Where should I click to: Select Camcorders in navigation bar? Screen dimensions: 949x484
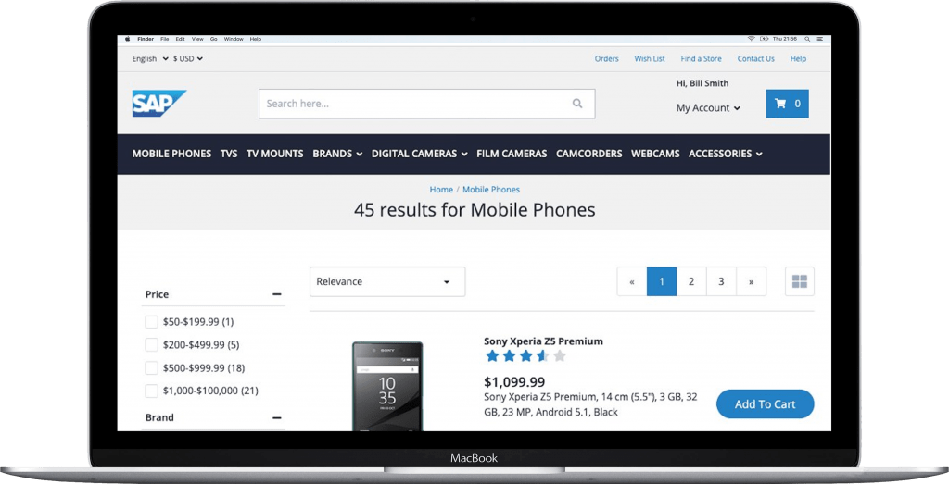588,154
